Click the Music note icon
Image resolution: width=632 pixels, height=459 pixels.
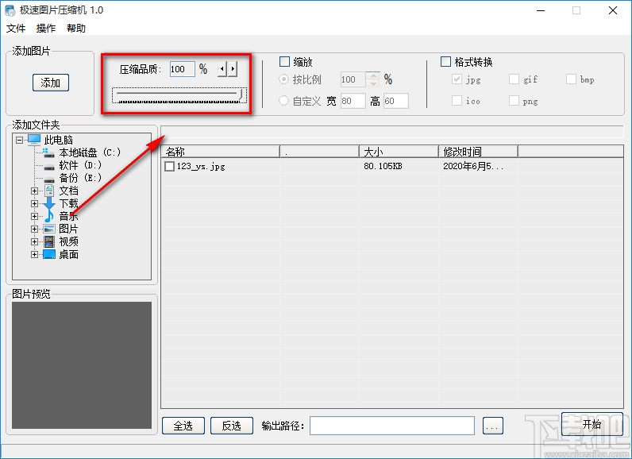pos(49,216)
